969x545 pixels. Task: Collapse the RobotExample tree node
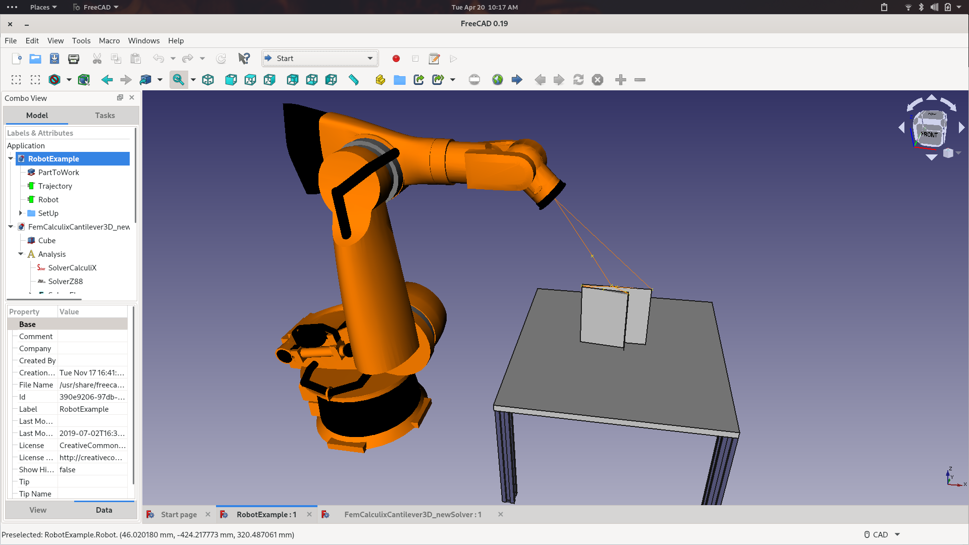(x=11, y=158)
